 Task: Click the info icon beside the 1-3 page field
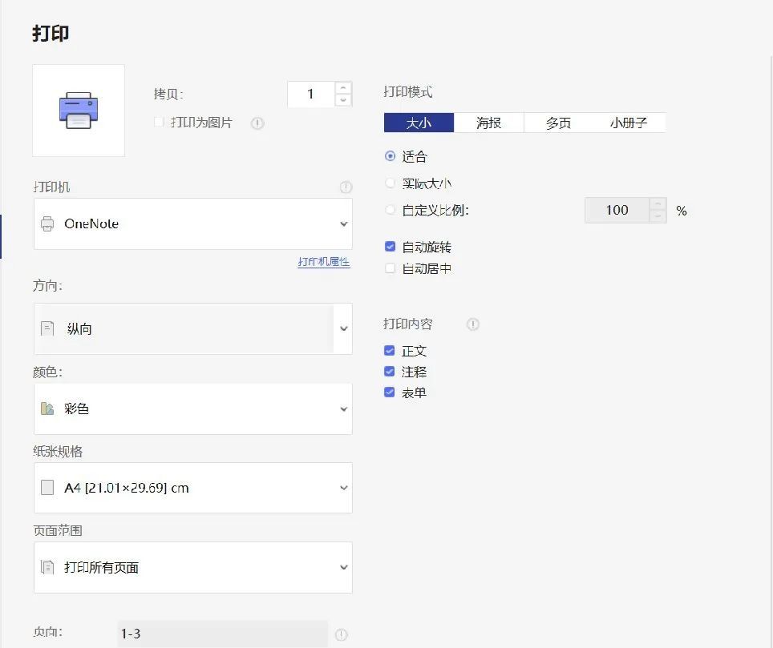[341, 634]
